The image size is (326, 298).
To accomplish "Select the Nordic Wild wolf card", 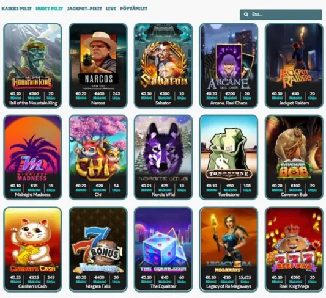I will click(x=163, y=158).
